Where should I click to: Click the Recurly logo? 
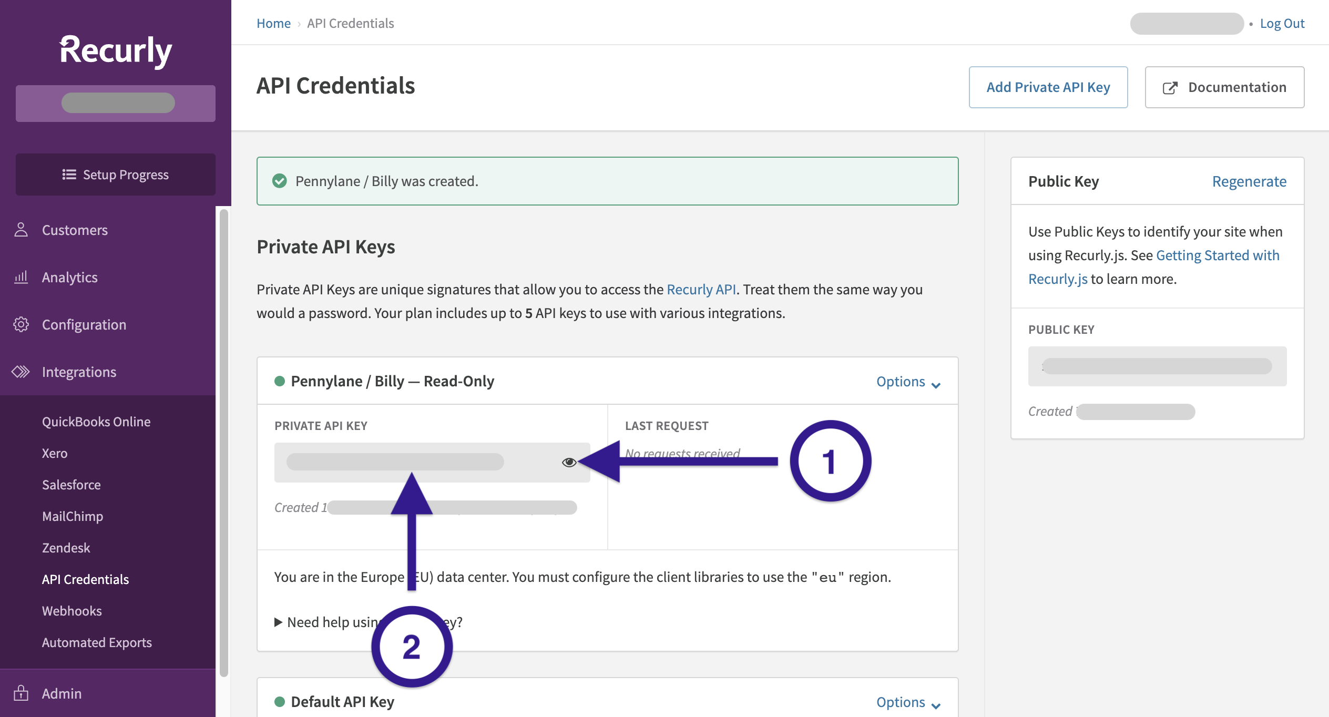point(116,51)
